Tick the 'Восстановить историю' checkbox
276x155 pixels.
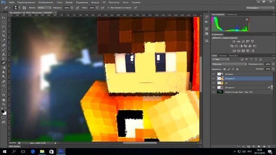click(x=108, y=8)
